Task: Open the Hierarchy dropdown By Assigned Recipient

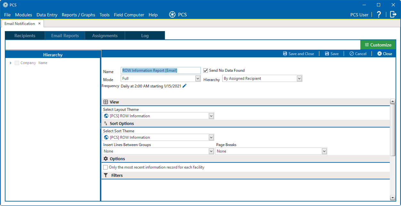Action: (x=299, y=78)
